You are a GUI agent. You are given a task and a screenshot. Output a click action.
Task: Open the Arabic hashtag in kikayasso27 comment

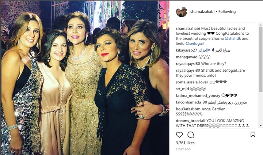(204, 50)
